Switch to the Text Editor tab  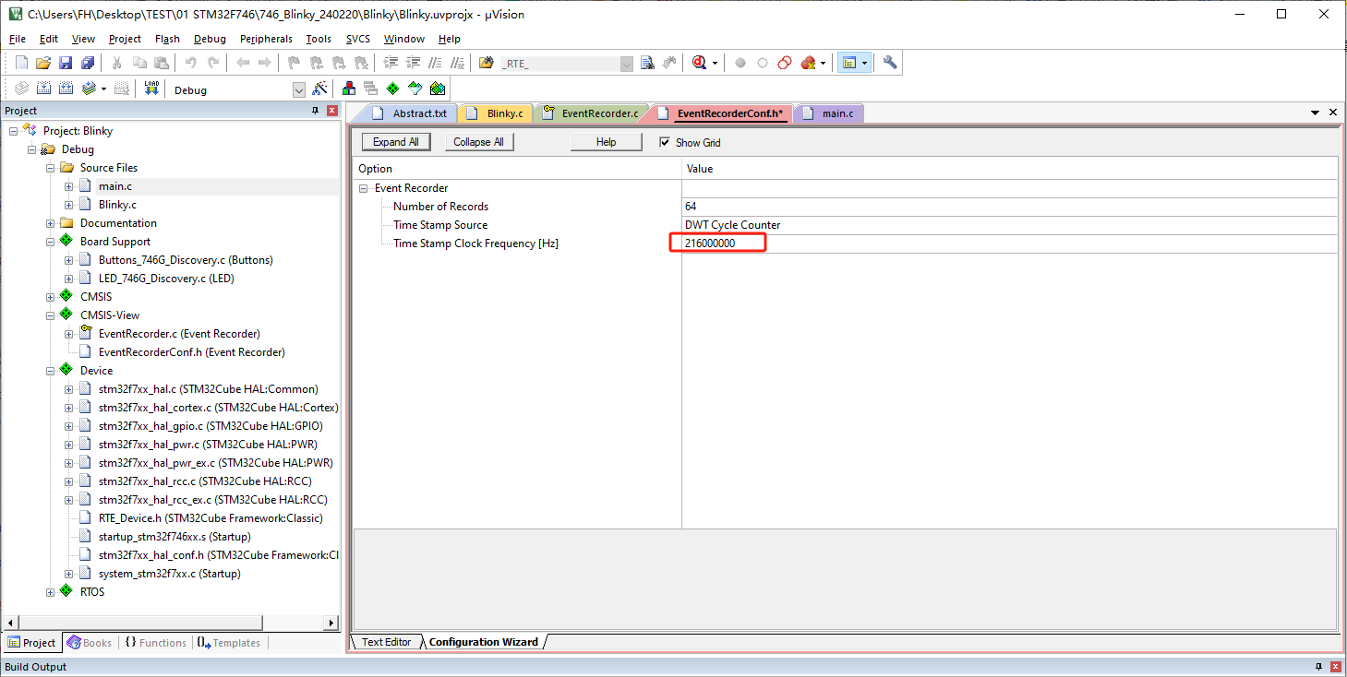pyautogui.click(x=386, y=642)
